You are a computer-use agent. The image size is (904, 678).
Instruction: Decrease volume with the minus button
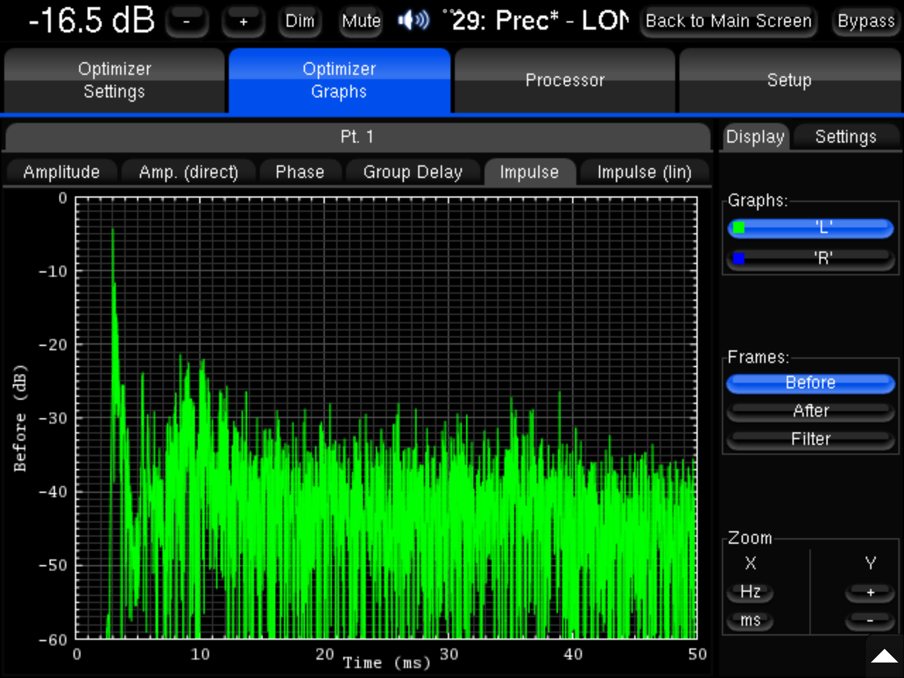pyautogui.click(x=186, y=22)
